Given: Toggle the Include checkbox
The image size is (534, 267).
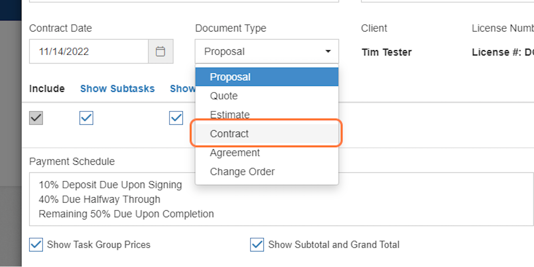Looking at the screenshot, I should click(36, 118).
